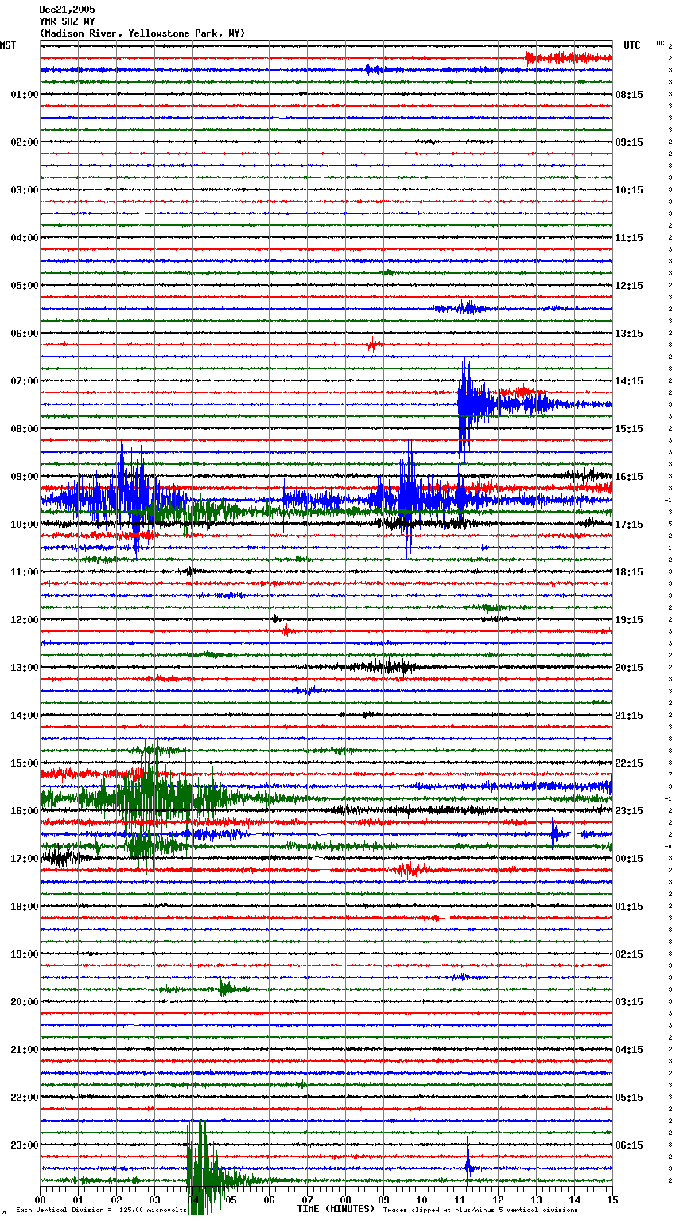Click the 06 minute axis tick label
The width and height of the screenshot is (676, 1221).
click(270, 1200)
